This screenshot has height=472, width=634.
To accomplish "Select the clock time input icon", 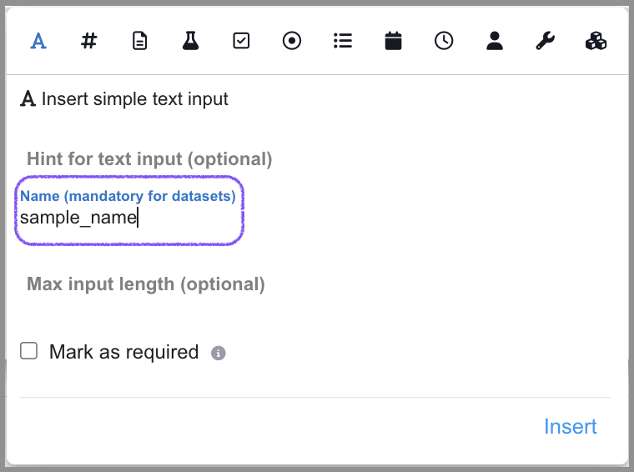I will (444, 41).
